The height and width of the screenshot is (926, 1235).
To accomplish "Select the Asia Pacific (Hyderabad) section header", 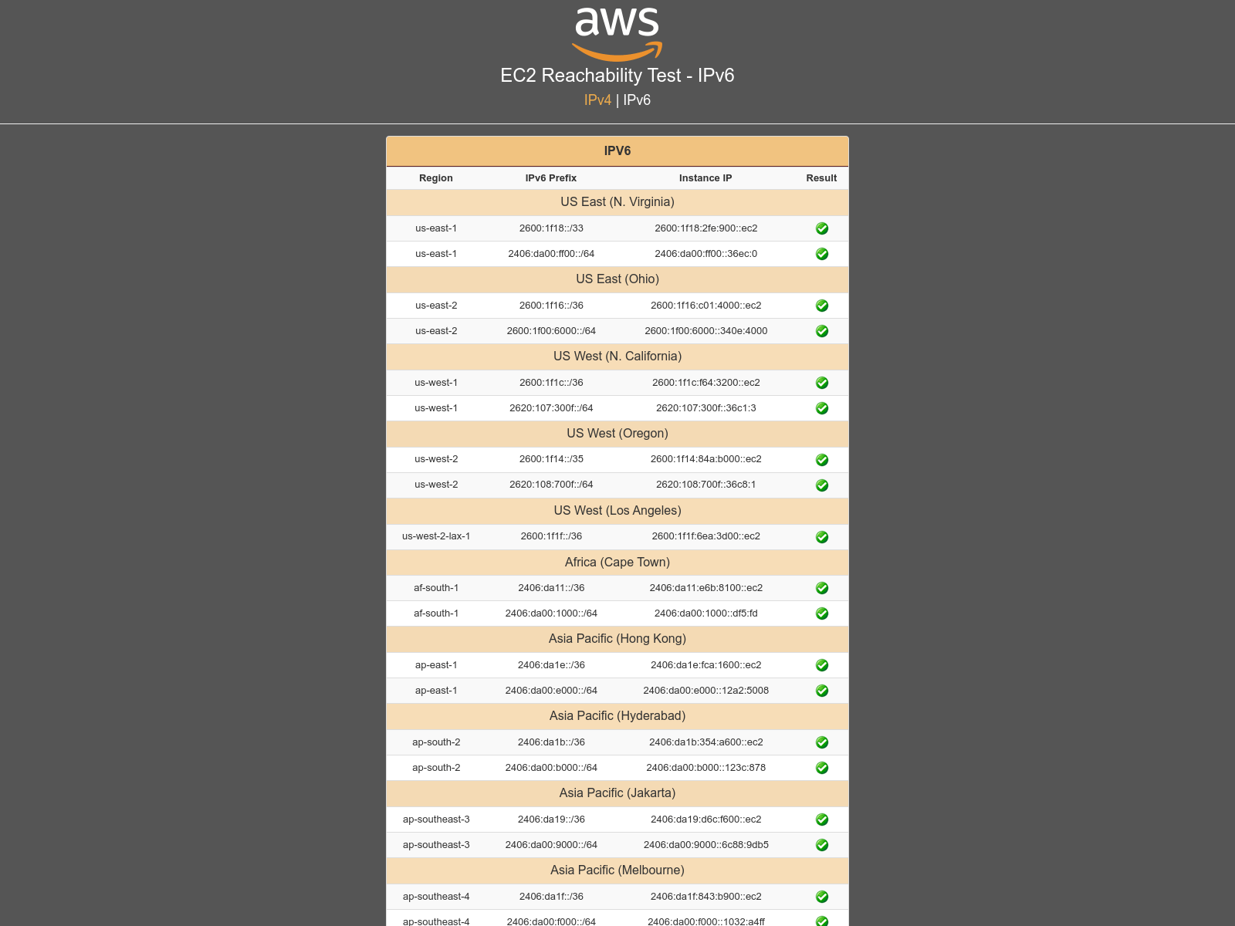I will pyautogui.click(x=617, y=716).
